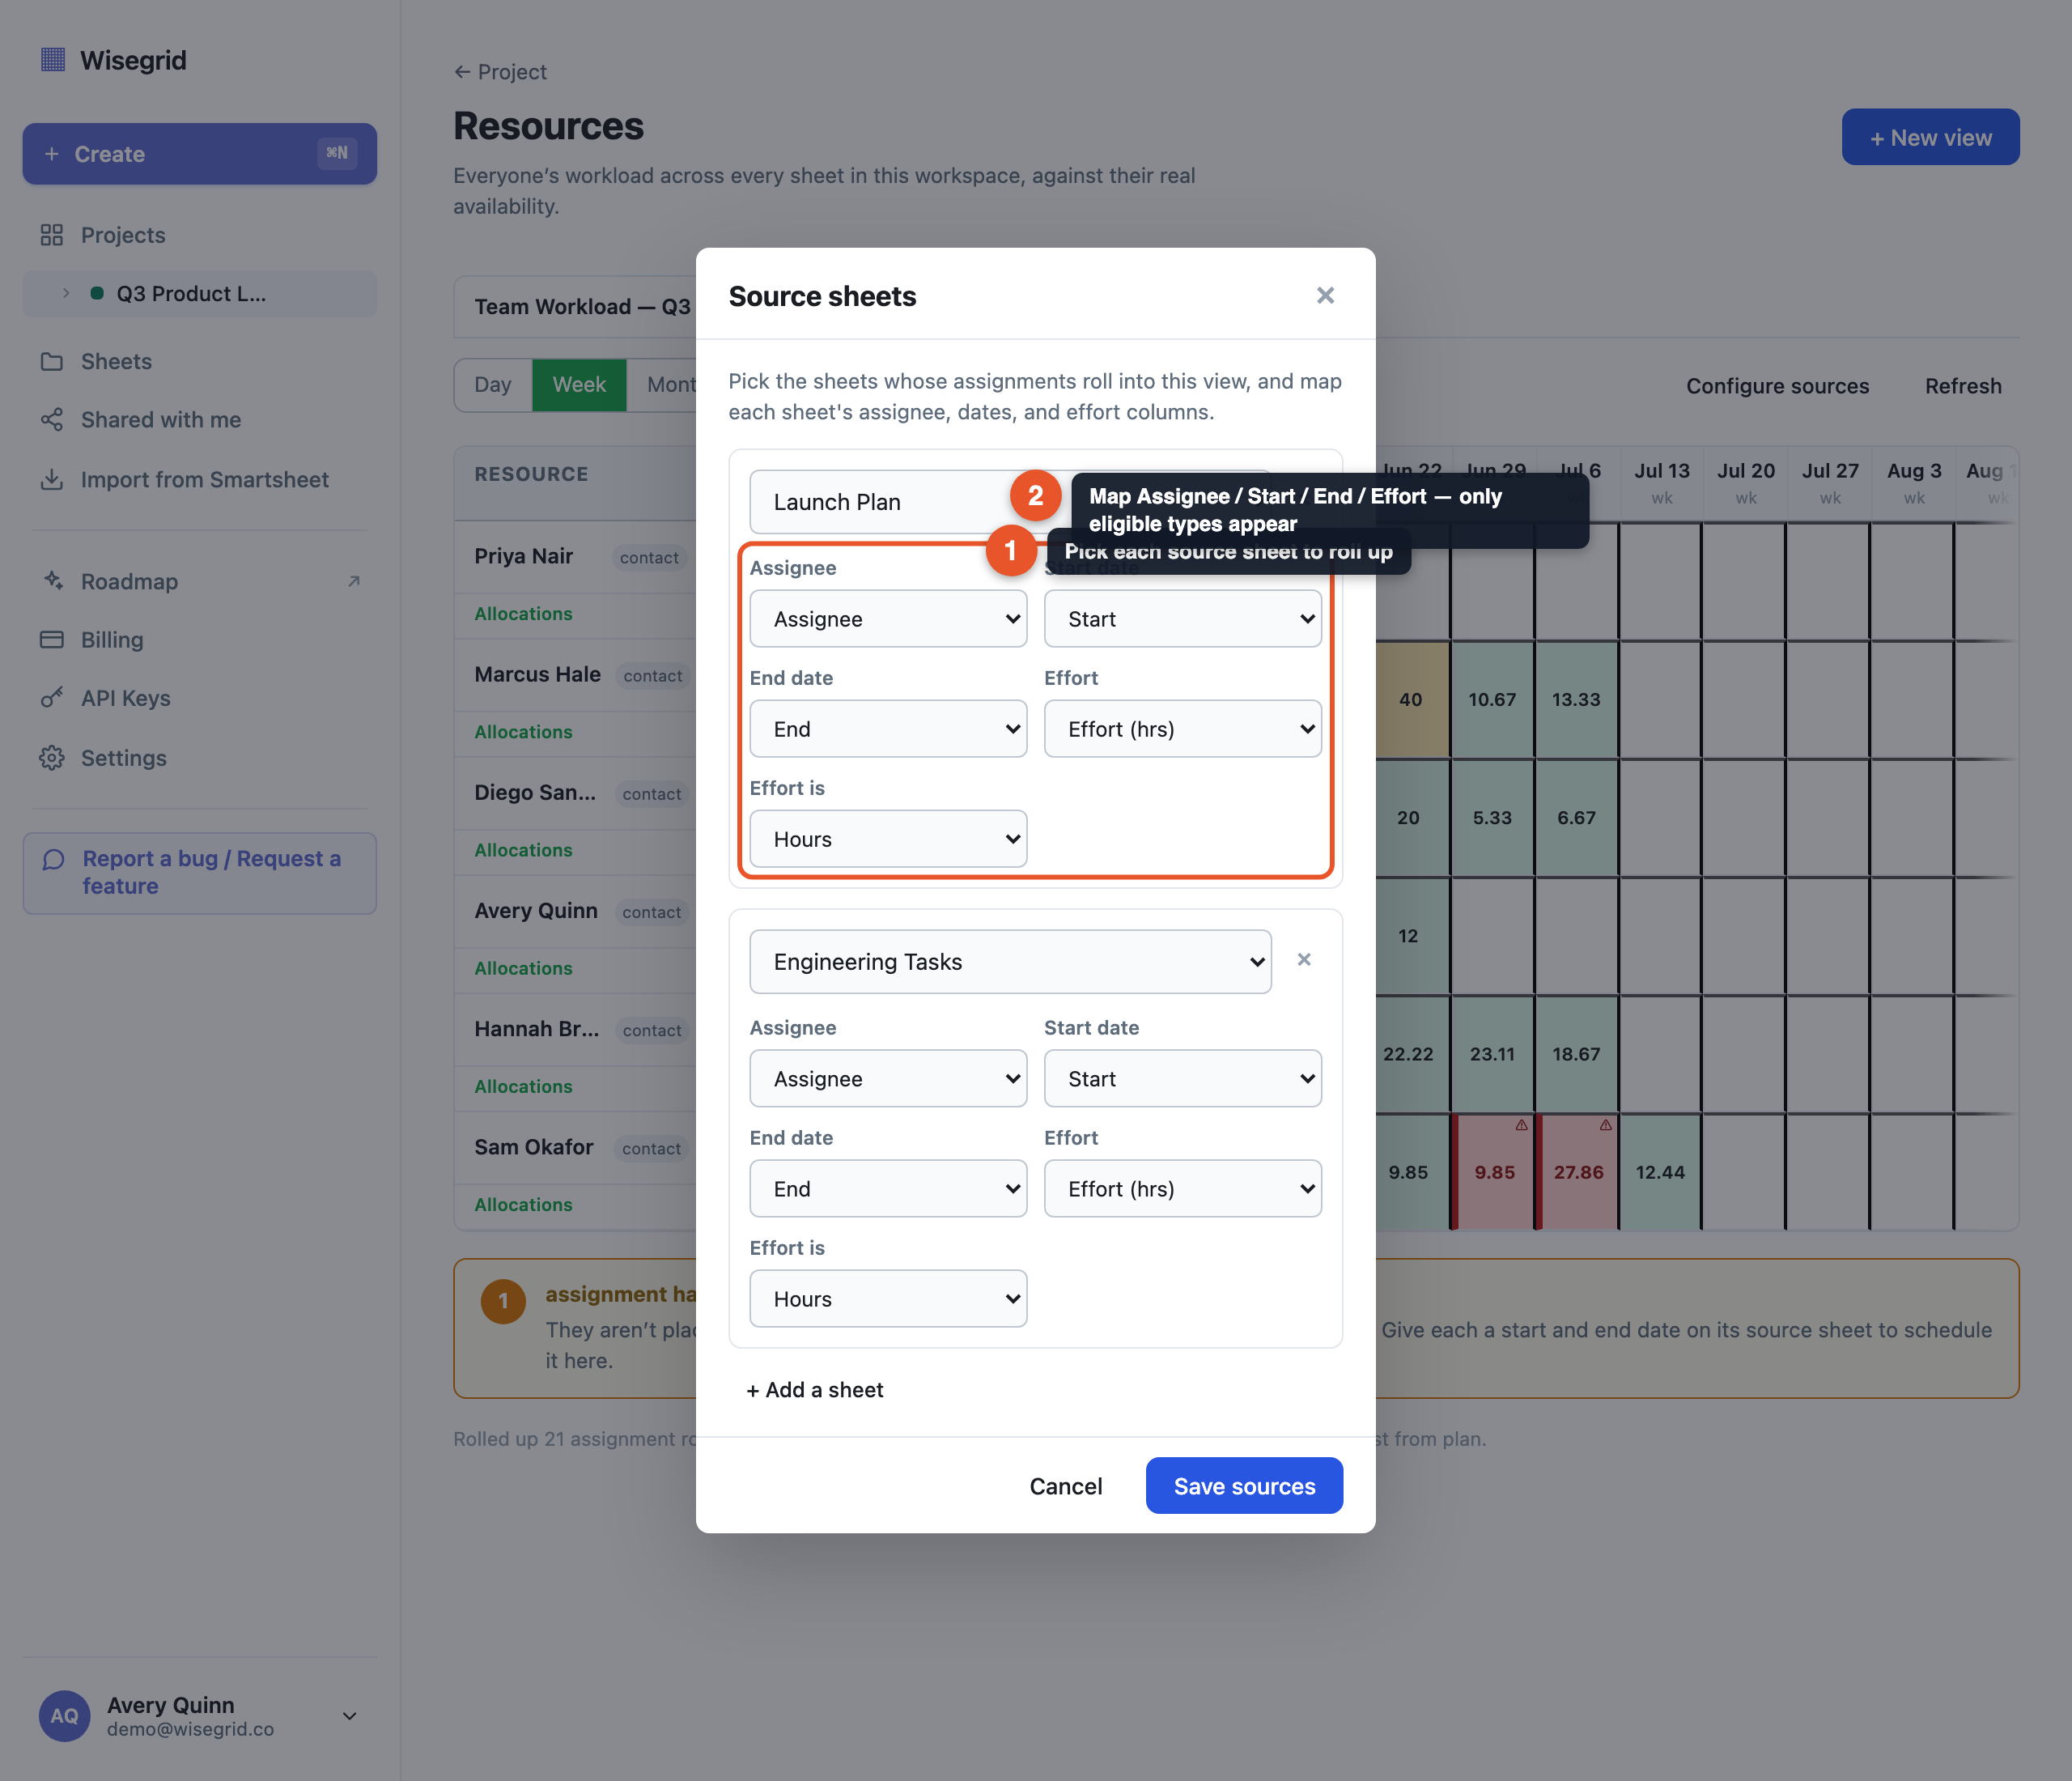Open the Engineering Tasks sheet dropdown
2072x1781 pixels.
pos(1010,962)
